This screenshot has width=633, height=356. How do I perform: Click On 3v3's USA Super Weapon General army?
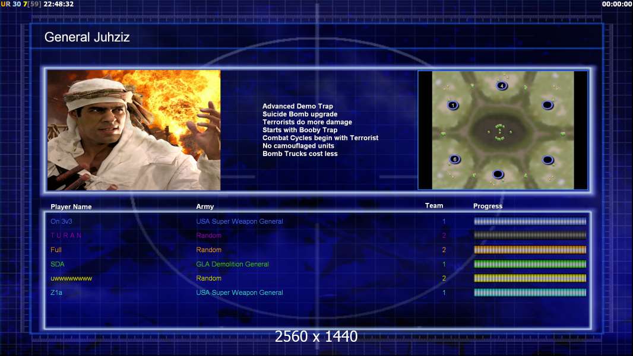point(239,221)
